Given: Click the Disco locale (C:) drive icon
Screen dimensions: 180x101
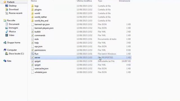Looking at the screenshot, I should pyautogui.click(x=7, y=54).
